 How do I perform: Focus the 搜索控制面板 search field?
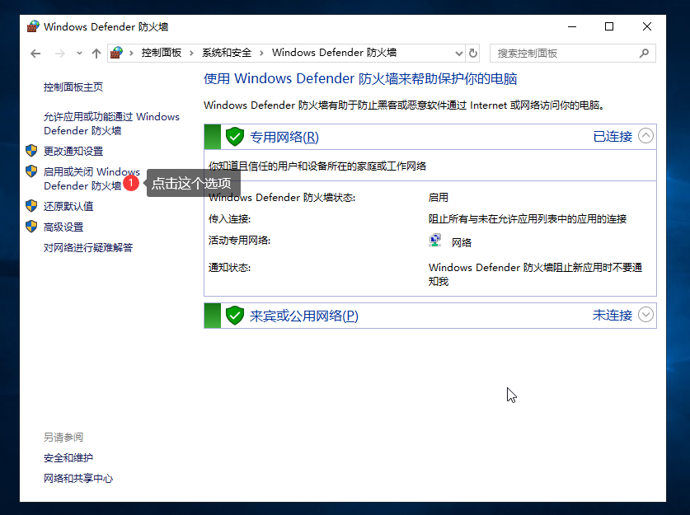click(x=573, y=54)
